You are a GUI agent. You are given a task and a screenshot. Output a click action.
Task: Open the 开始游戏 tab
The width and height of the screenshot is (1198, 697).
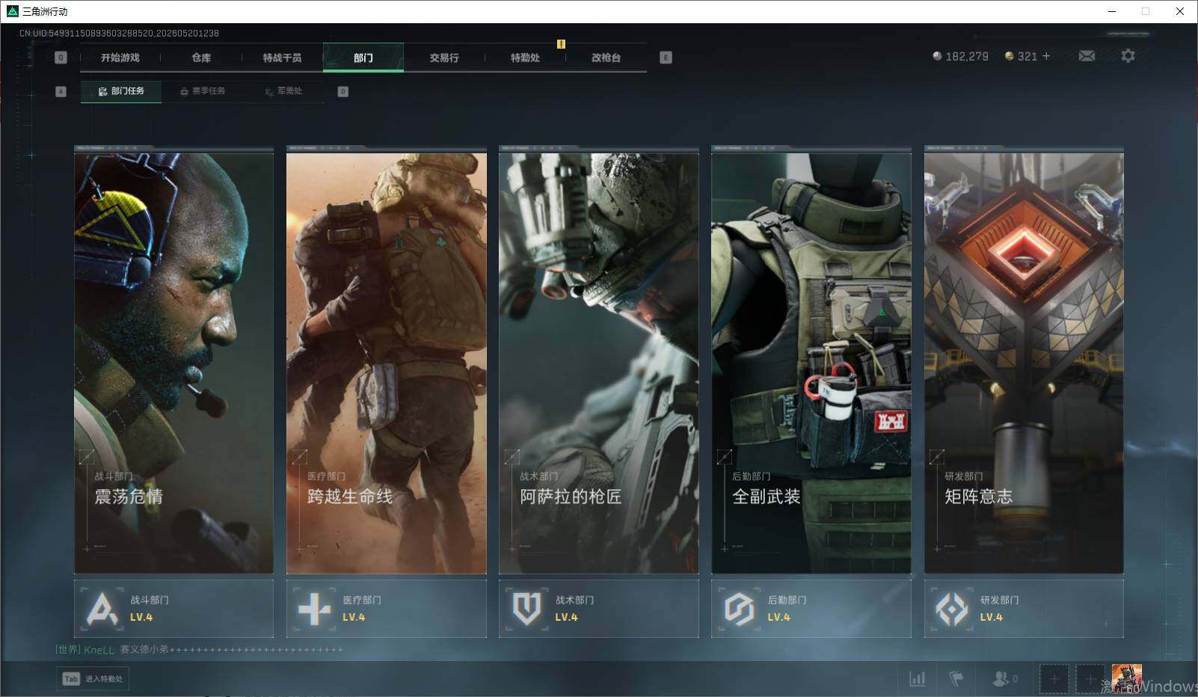tap(120, 58)
